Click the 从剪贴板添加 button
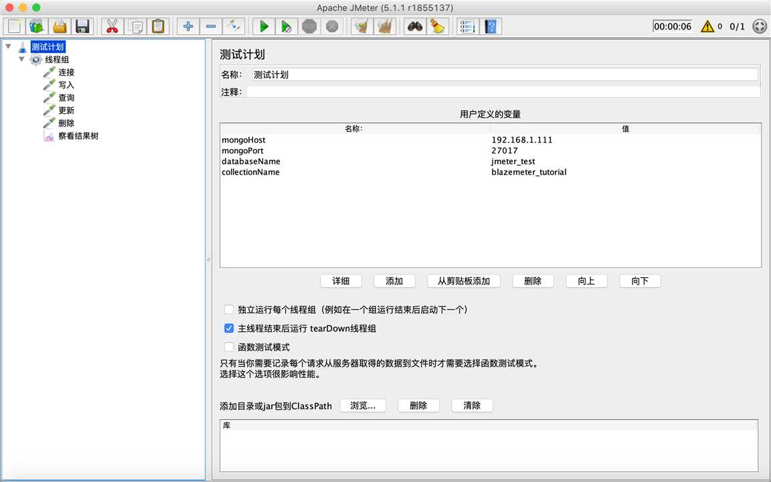Viewport: 771px width, 482px height. 464,281
